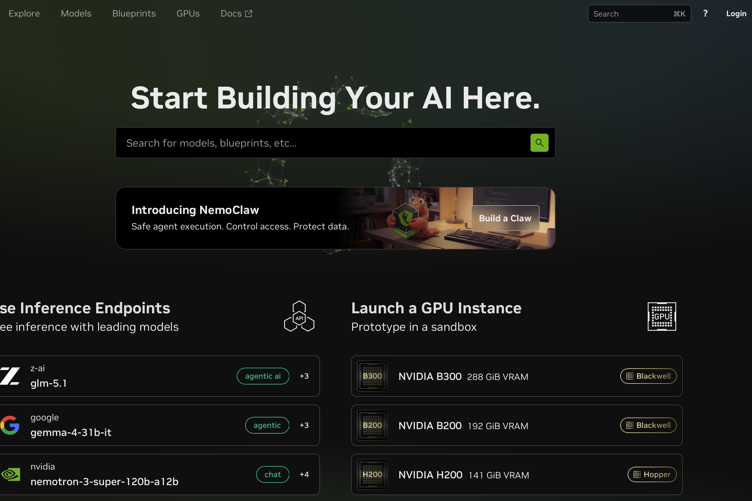The image size is (752, 501).
Task: Click the B300 chip thumbnail icon
Action: click(x=372, y=376)
